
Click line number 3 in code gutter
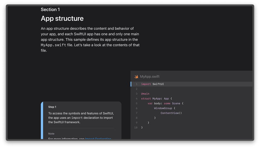tap(136, 94)
